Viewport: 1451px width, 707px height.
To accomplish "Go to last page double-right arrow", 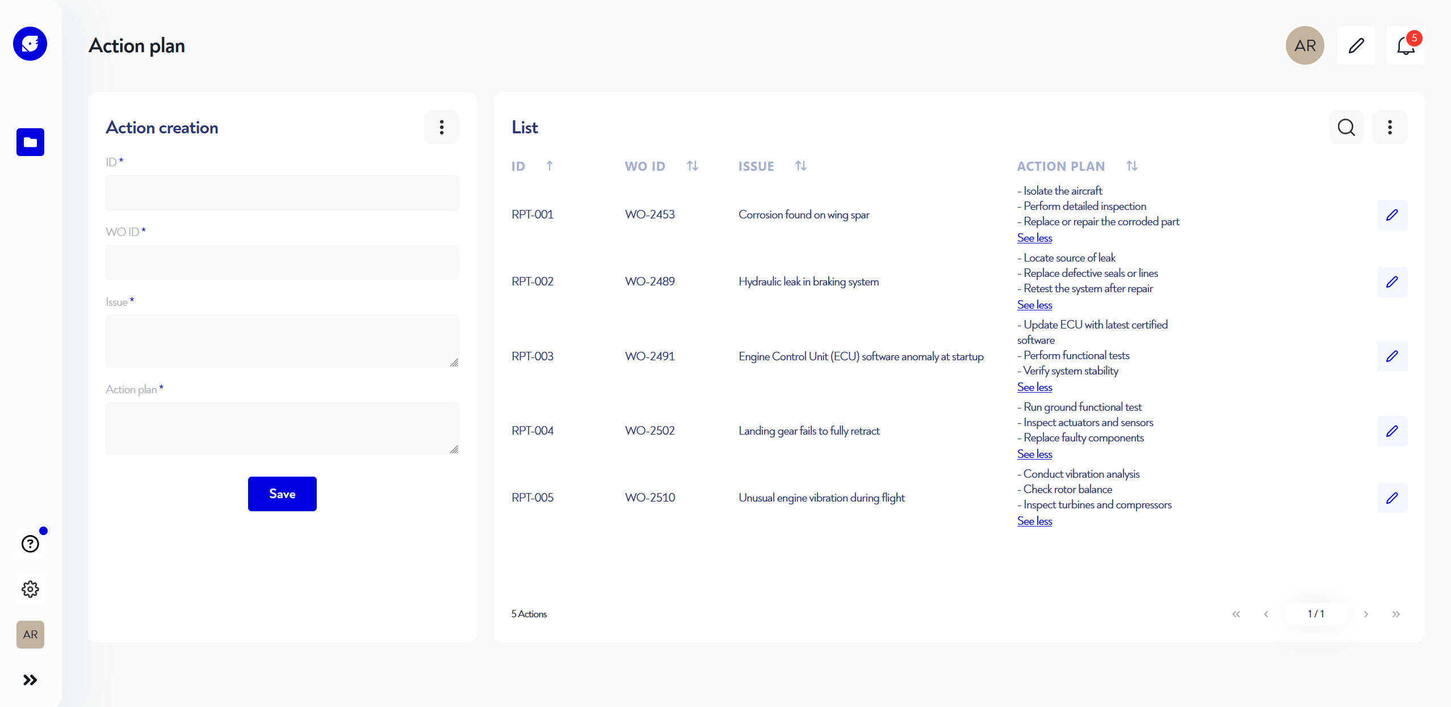I will 1396,614.
